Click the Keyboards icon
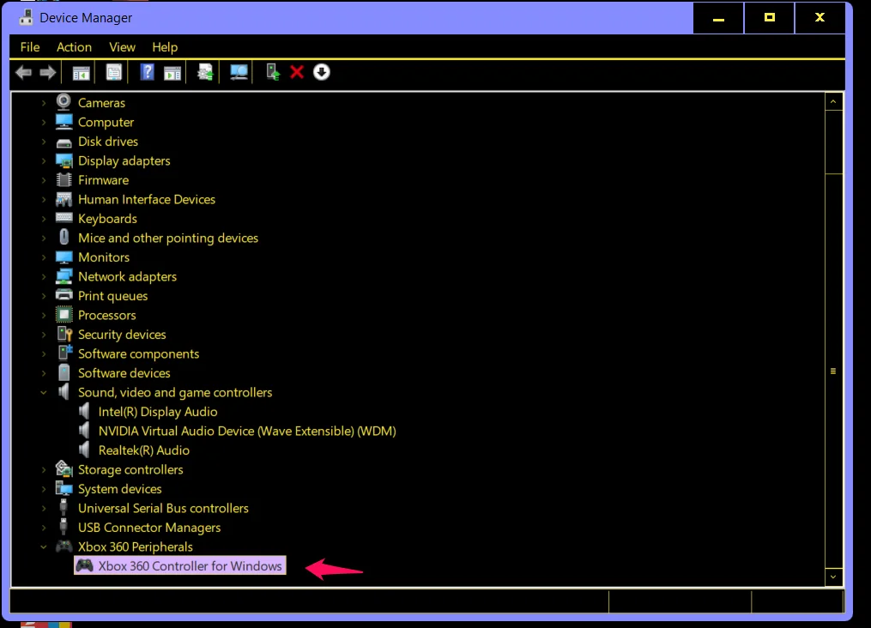Screen dimensions: 871x628 pos(64,218)
